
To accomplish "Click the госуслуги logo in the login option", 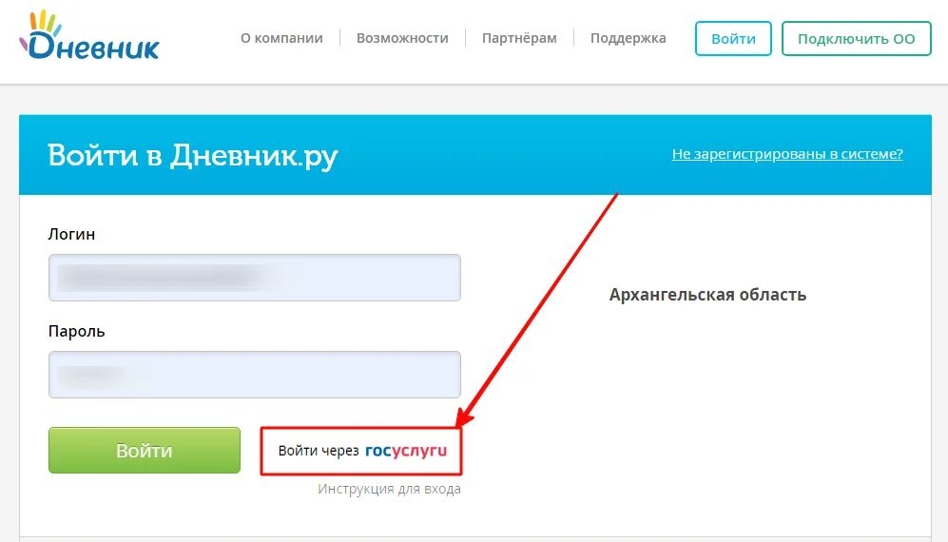I will click(406, 452).
